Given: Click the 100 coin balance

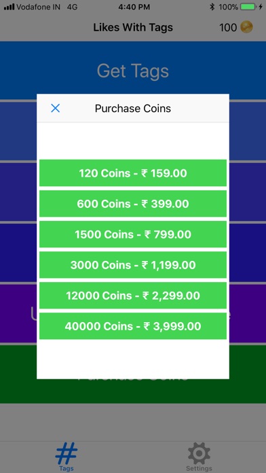Looking at the screenshot, I should [228, 28].
